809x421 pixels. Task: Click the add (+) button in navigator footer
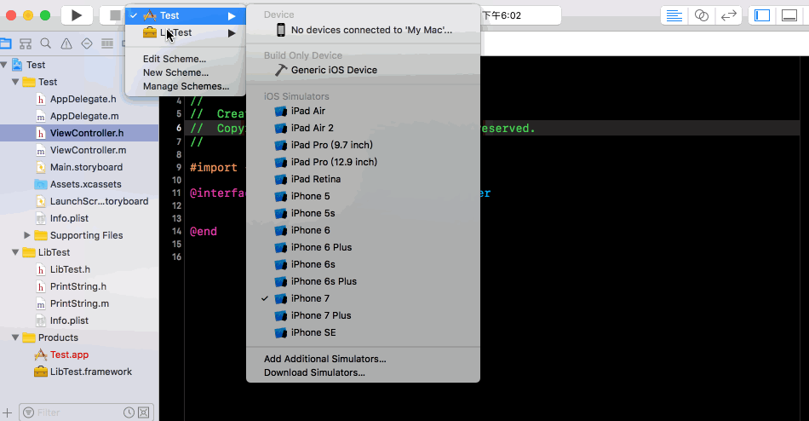(x=7, y=412)
